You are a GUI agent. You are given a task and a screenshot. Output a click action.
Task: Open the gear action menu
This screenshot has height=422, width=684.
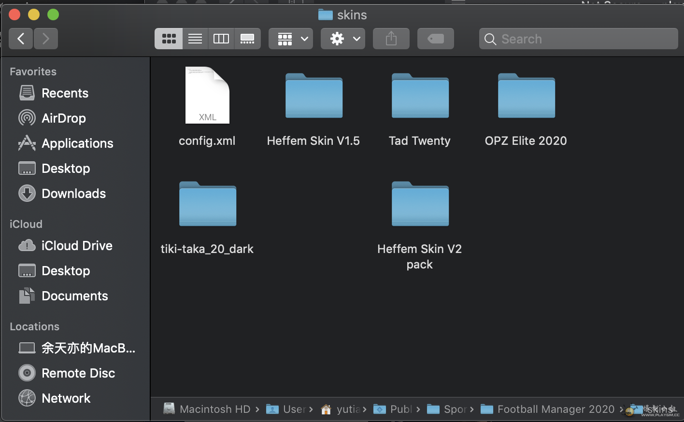coord(343,39)
